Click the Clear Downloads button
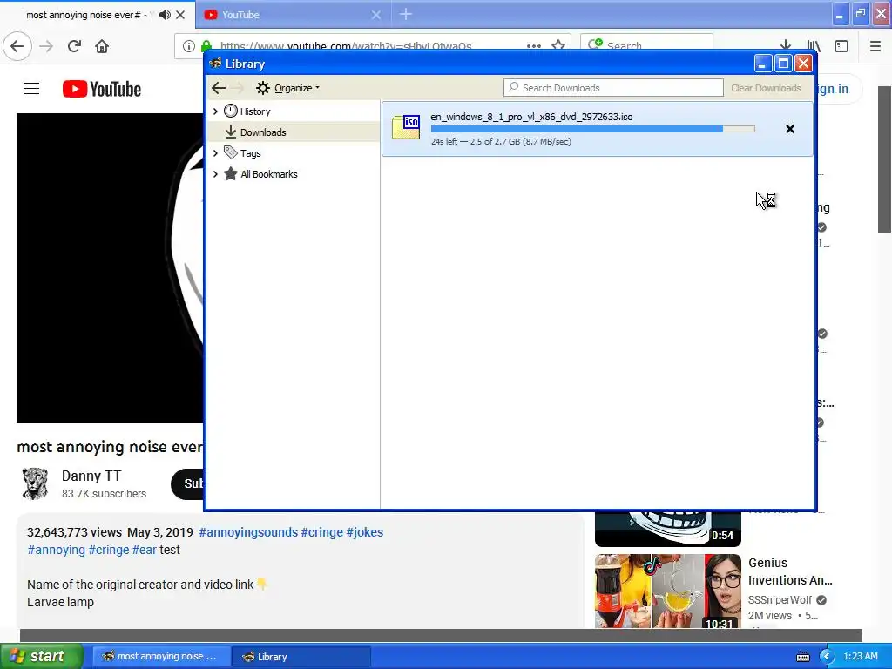Screen dimensions: 892x669 [766, 88]
